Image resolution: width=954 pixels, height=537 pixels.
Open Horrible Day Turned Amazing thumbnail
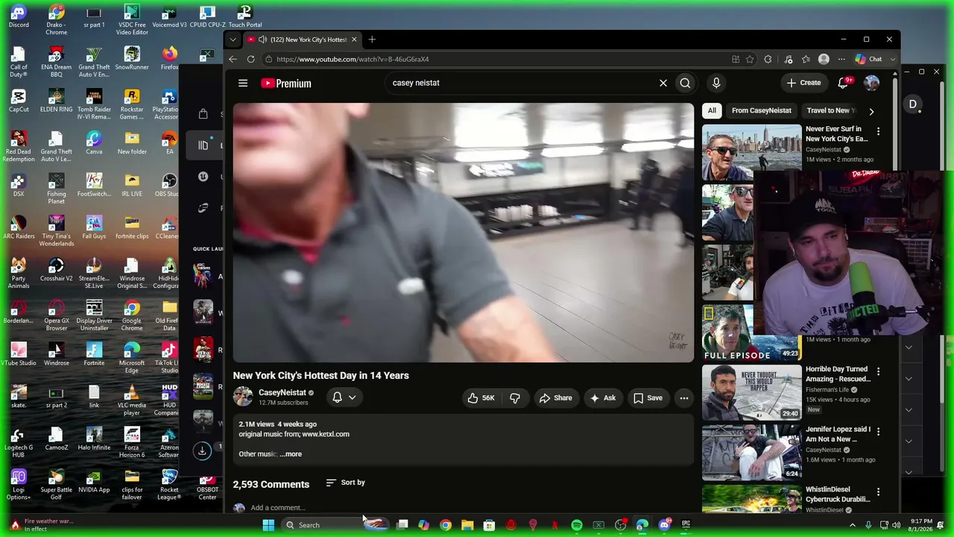pyautogui.click(x=752, y=392)
